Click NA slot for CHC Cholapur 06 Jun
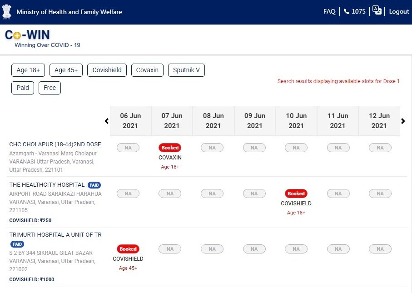412x293 pixels. click(x=128, y=148)
